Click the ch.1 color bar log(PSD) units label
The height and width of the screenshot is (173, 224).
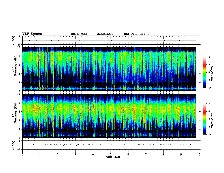point(212,74)
